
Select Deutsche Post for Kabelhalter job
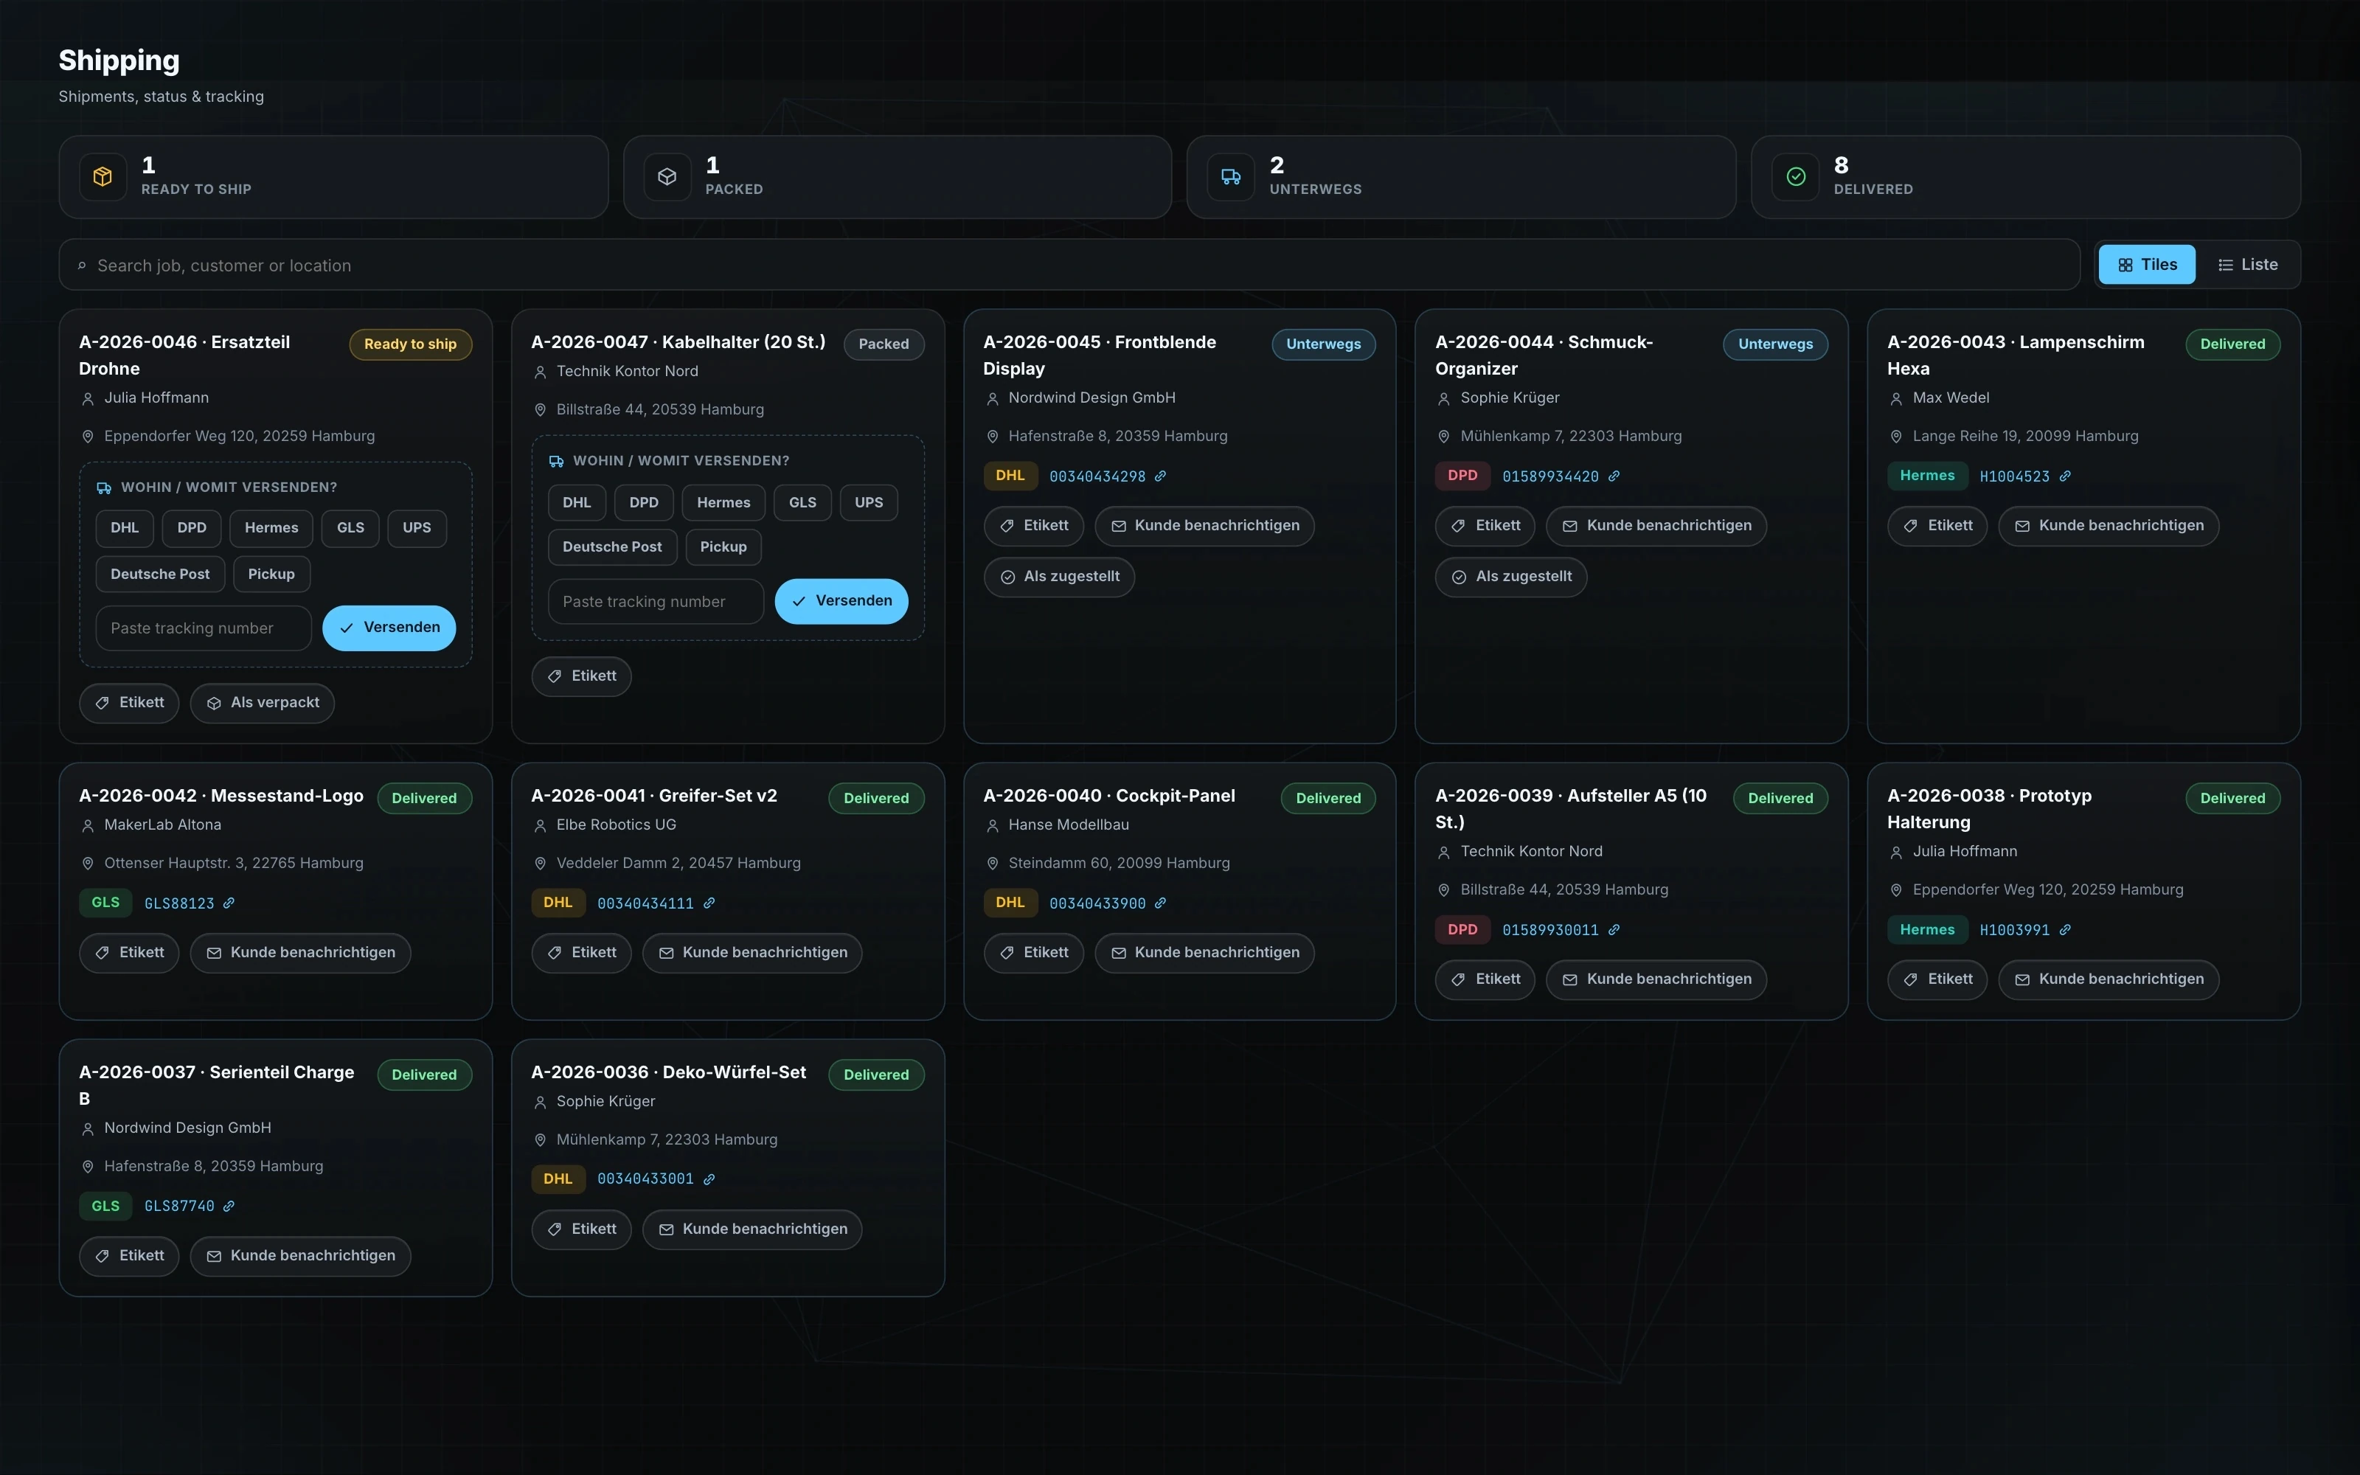pyautogui.click(x=612, y=547)
